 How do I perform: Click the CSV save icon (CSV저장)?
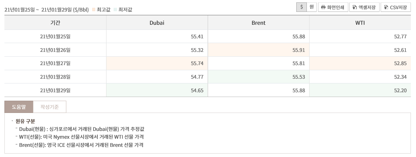pos(386,7)
